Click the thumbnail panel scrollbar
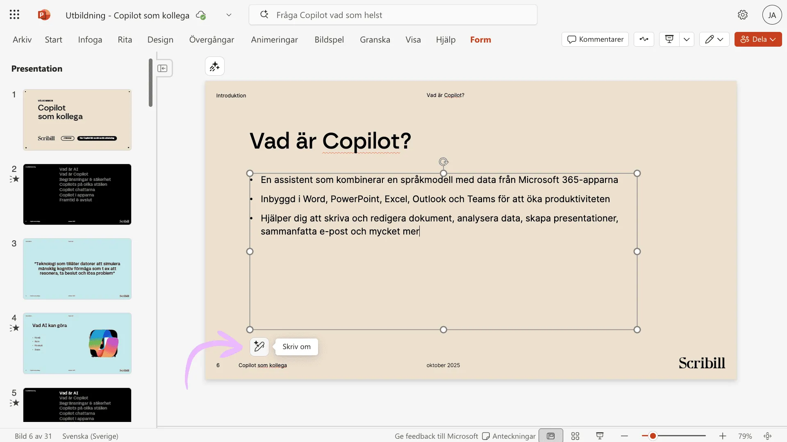Viewport: 787px width, 442px height. (x=150, y=83)
